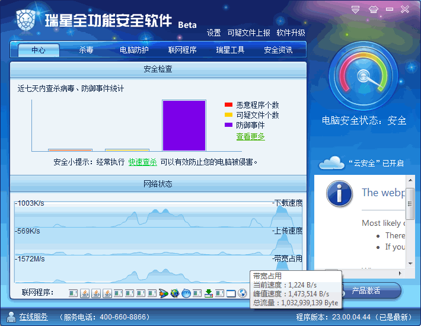Click the 569K/s upload scale label

(27, 231)
